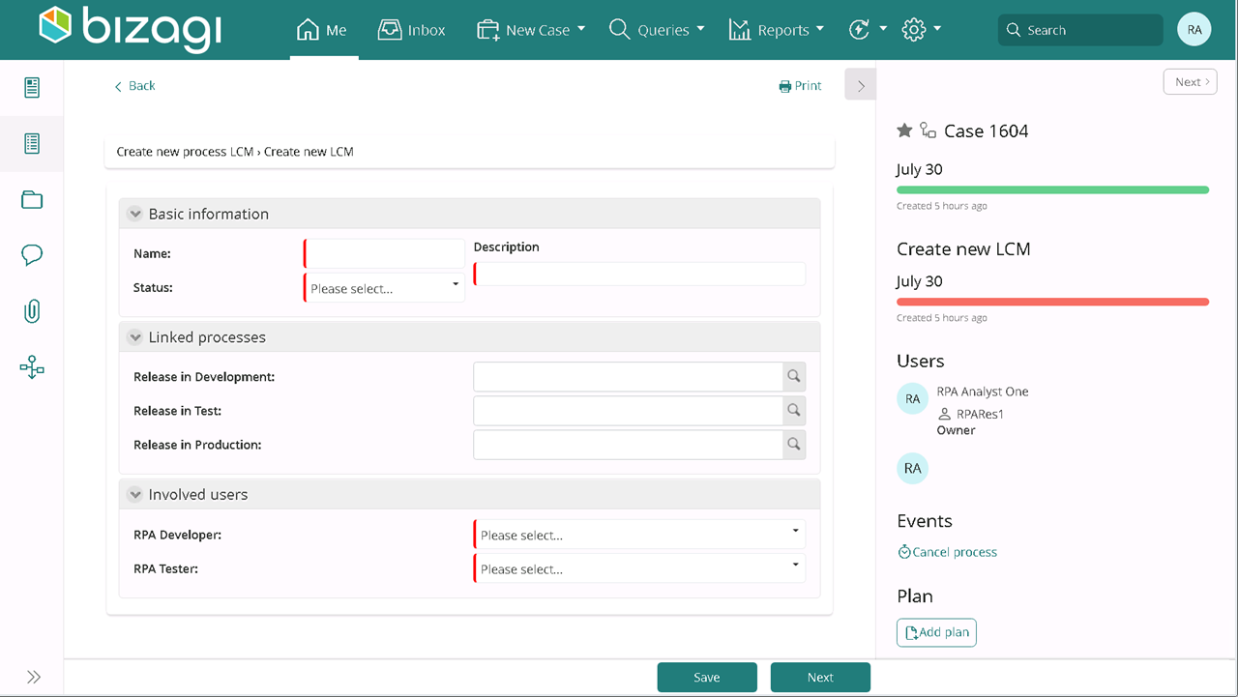The height and width of the screenshot is (697, 1238).
Task: Click the search icon for Release in Development
Action: coord(794,376)
